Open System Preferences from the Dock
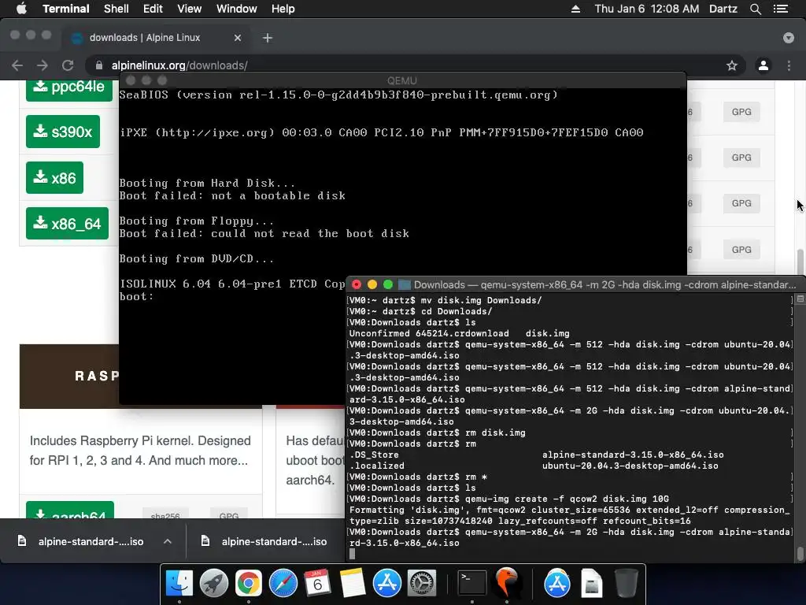The width and height of the screenshot is (806, 605). (422, 584)
